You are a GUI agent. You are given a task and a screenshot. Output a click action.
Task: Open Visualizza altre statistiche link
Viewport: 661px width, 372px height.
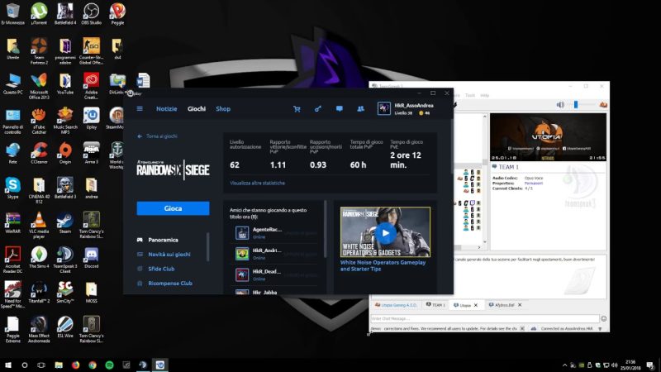[x=257, y=183]
